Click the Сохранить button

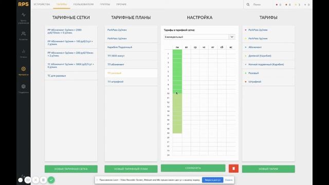click(193, 168)
